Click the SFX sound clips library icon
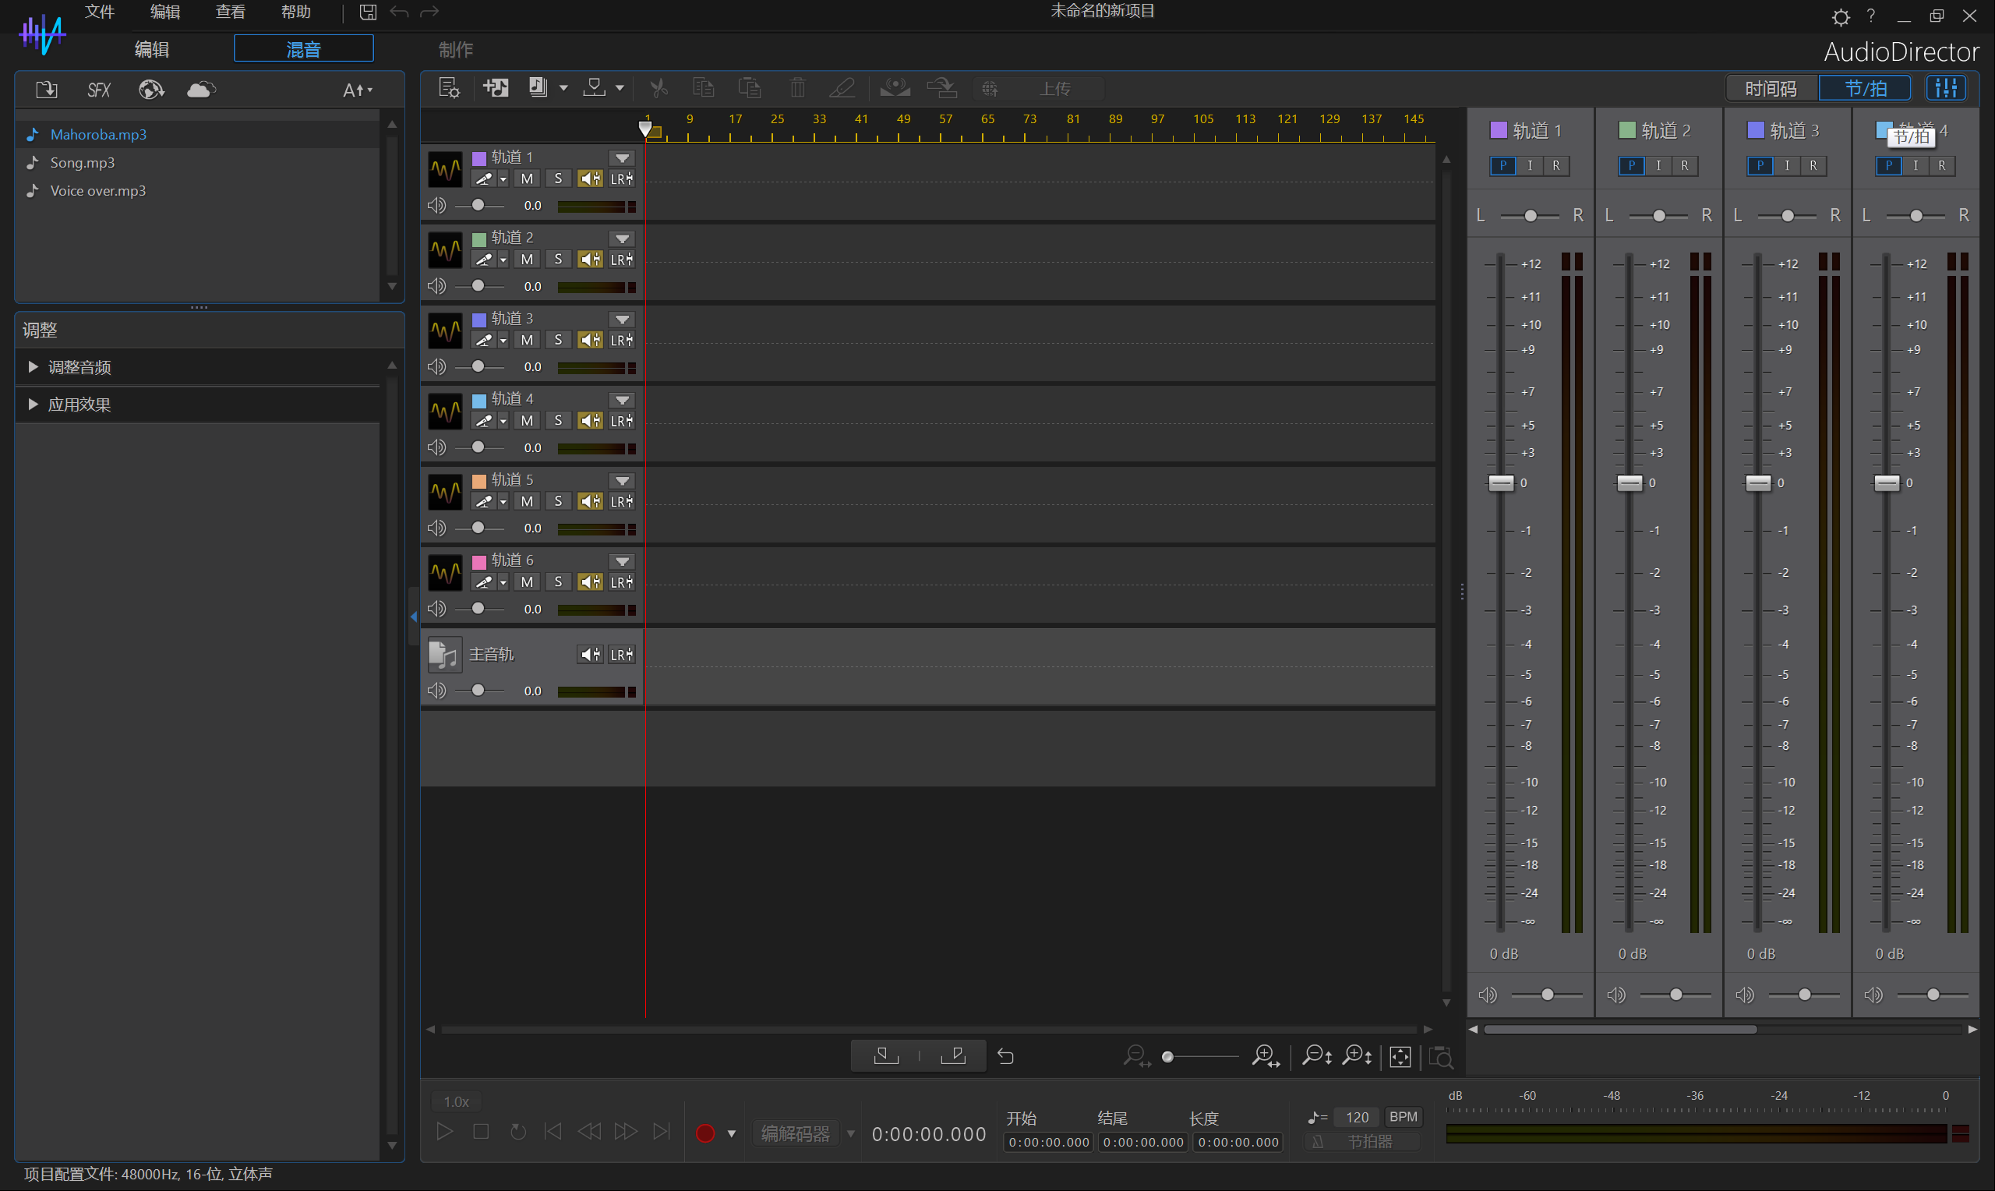Image resolution: width=1995 pixels, height=1191 pixels. (99, 90)
